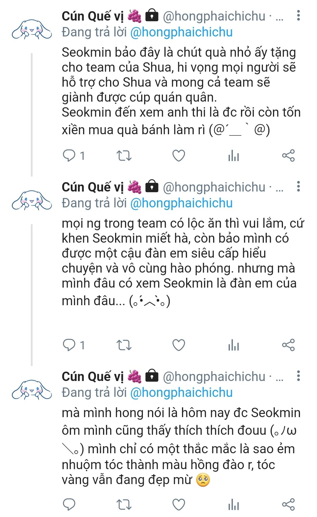Share the third tweet in thread
The width and height of the screenshot is (317, 517).
coord(288,505)
